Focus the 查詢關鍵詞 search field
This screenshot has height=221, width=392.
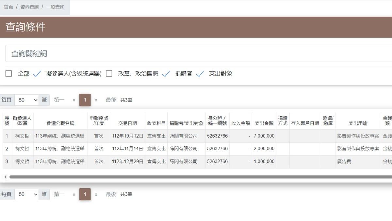click(x=199, y=54)
